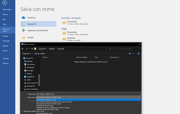Select Disco locale (C:) in tree

tap(31, 83)
